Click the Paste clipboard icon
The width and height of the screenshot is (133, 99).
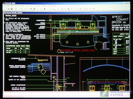pos(31,9)
